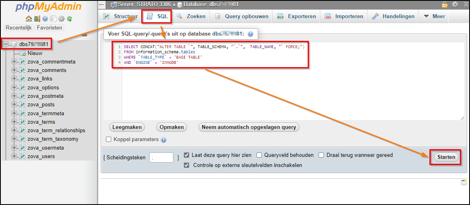Screen dimensions: 470x205
Task: Click the database cylinder icon next to dbs75
Action: pos(14,44)
